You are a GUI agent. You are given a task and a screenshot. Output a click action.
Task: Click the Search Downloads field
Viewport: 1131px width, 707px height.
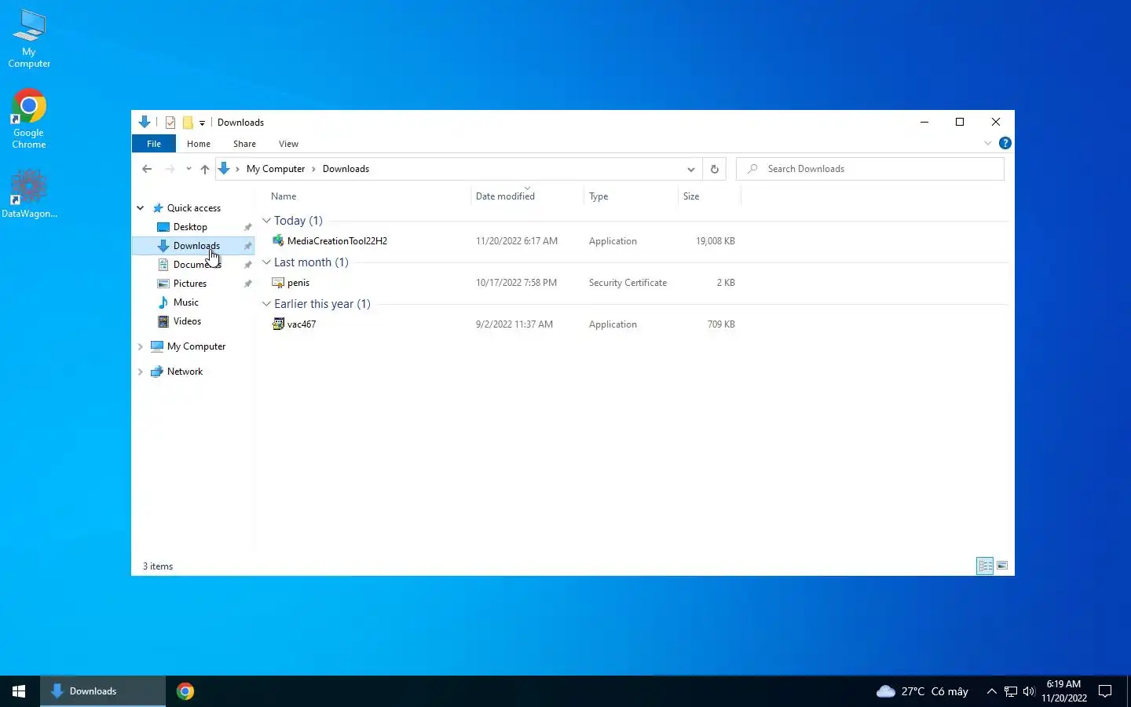[x=870, y=169]
